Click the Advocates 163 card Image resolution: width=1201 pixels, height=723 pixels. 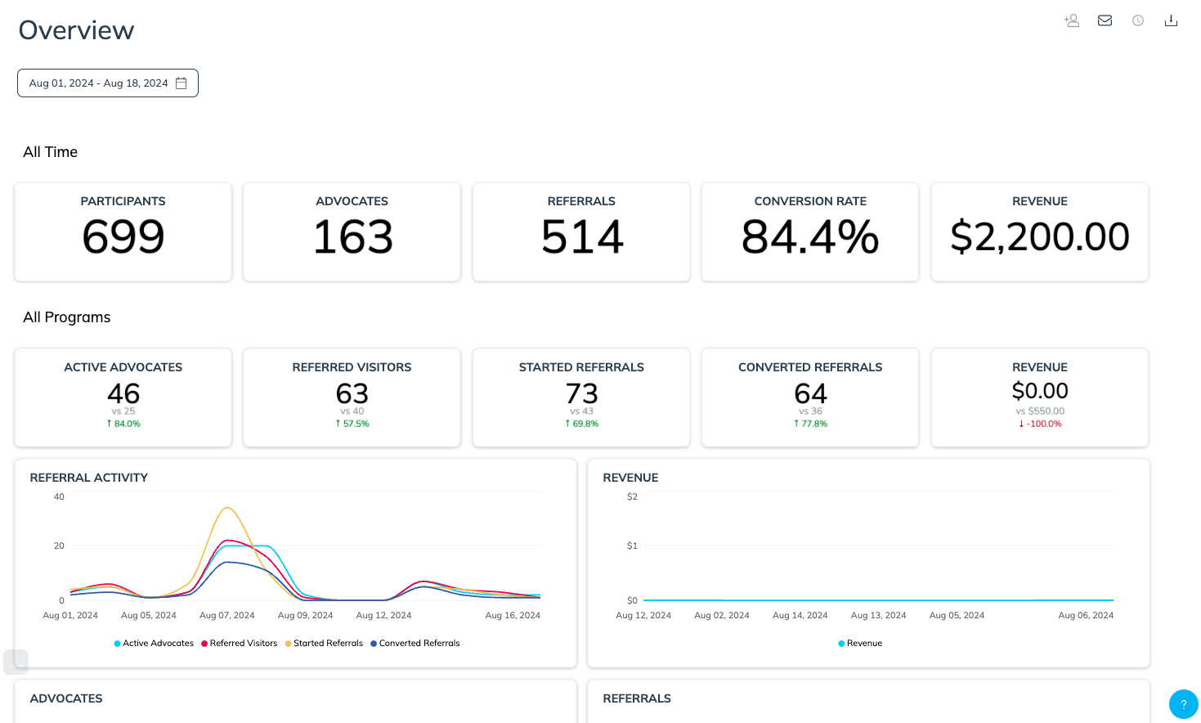point(352,231)
